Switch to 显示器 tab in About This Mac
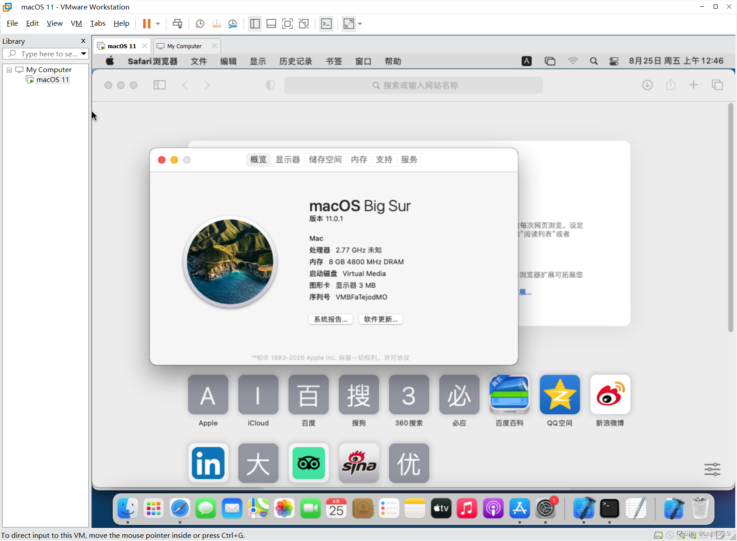 point(287,160)
